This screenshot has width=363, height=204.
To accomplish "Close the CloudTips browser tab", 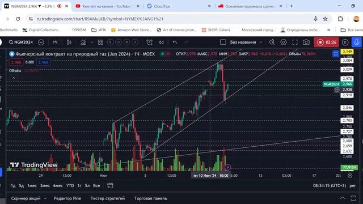I will (x=209, y=6).
